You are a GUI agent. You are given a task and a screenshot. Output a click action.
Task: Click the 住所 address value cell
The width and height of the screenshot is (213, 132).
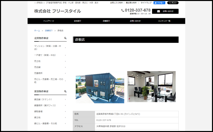136,114
